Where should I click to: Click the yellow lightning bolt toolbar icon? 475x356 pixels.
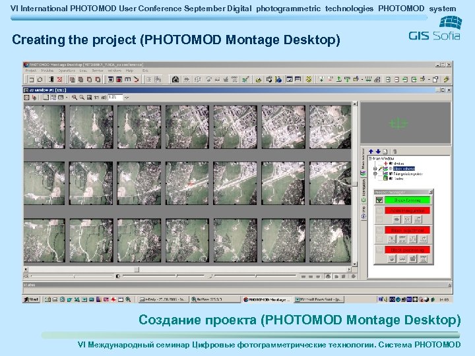[x=446, y=80]
